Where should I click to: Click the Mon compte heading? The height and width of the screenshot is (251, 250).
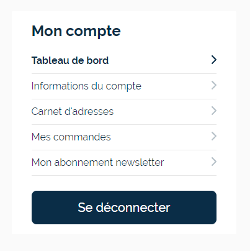point(76,31)
